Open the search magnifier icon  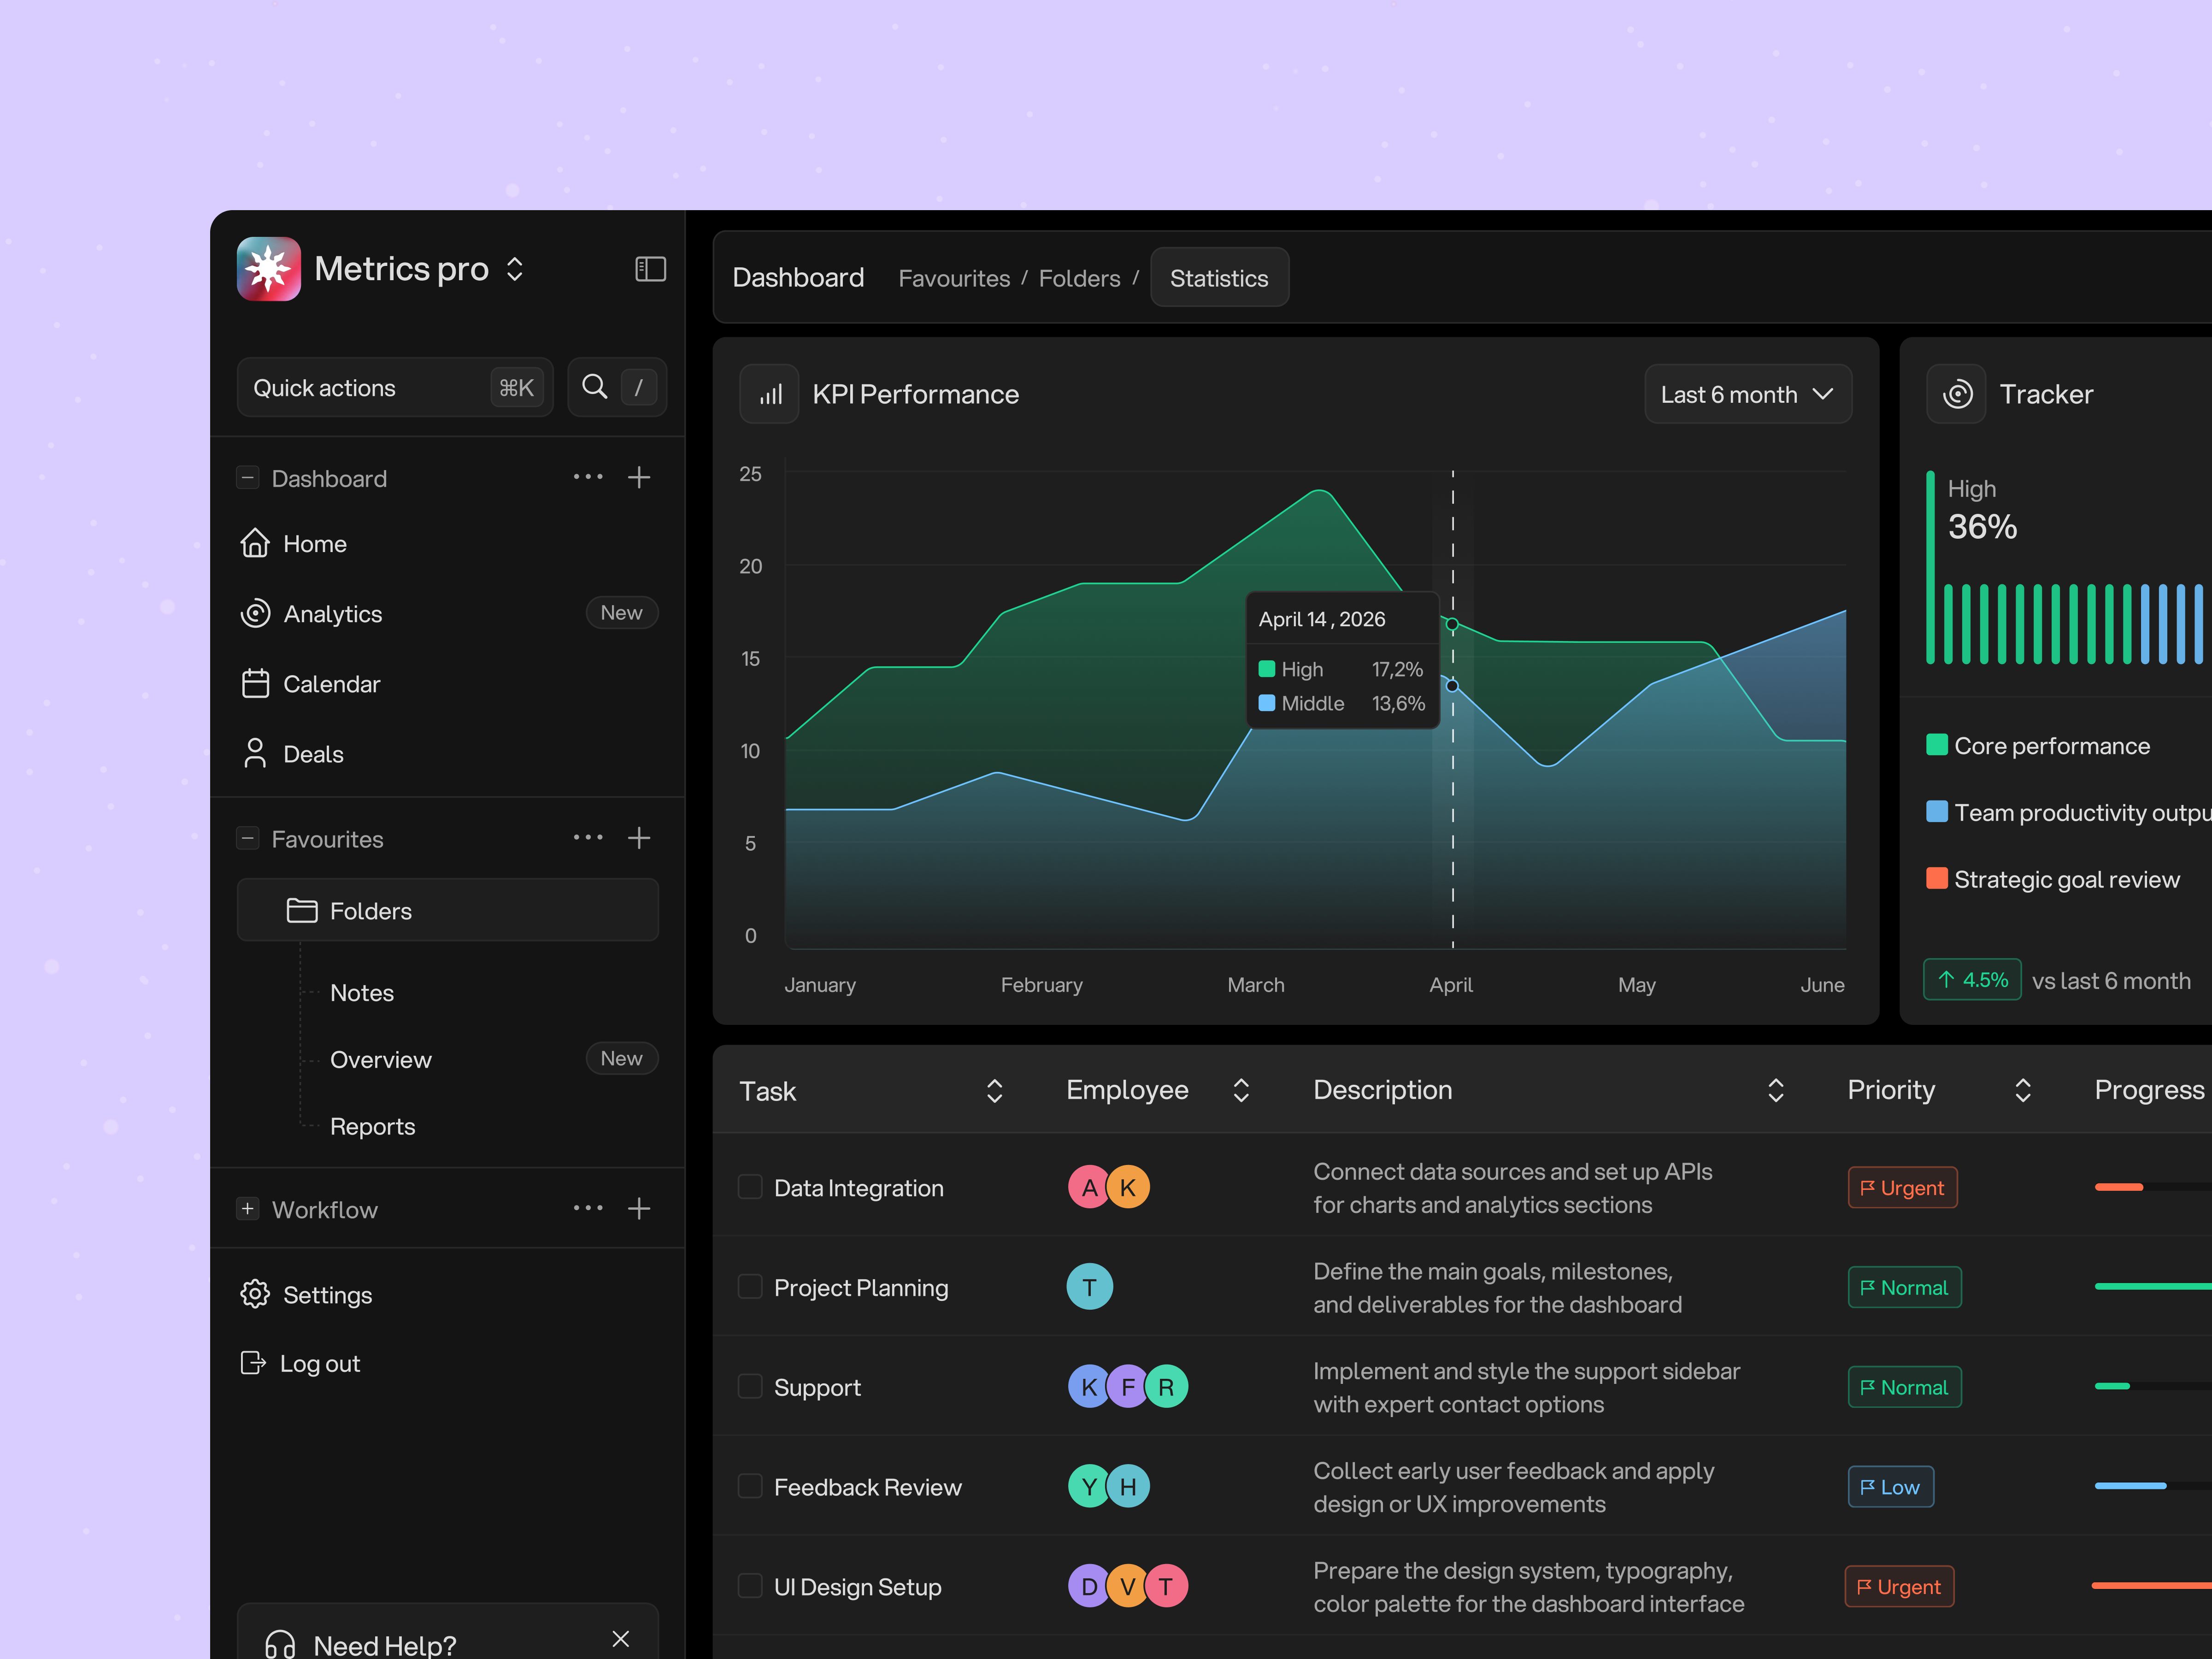pos(594,387)
